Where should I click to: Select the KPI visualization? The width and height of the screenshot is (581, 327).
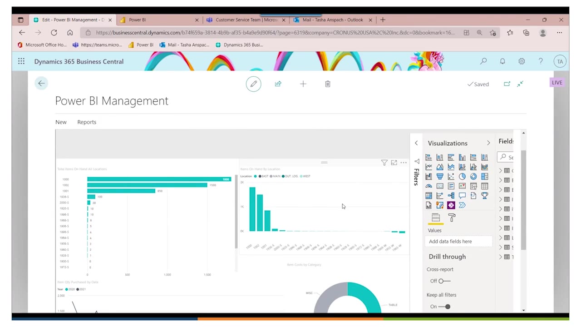462,186
